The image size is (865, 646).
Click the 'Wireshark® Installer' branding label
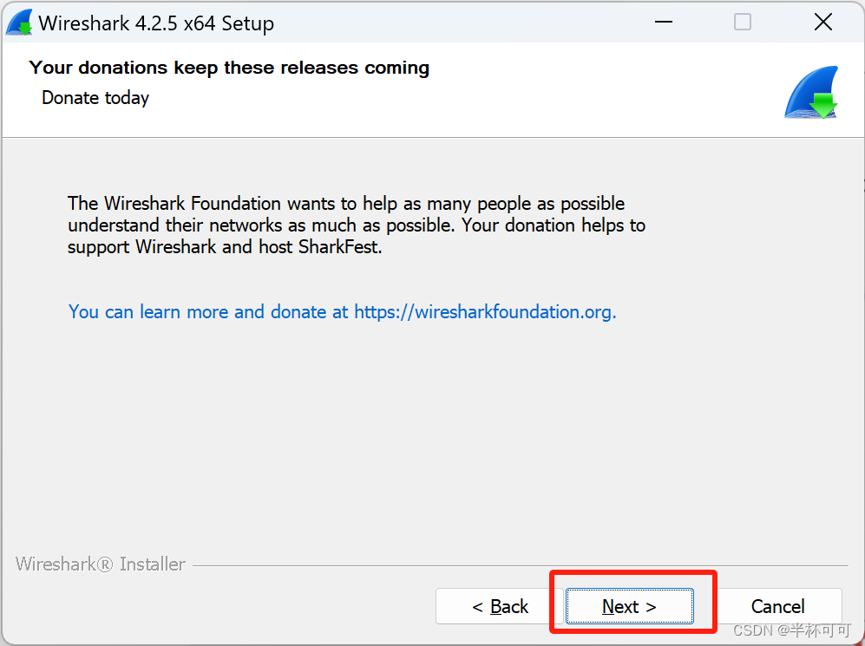click(101, 564)
